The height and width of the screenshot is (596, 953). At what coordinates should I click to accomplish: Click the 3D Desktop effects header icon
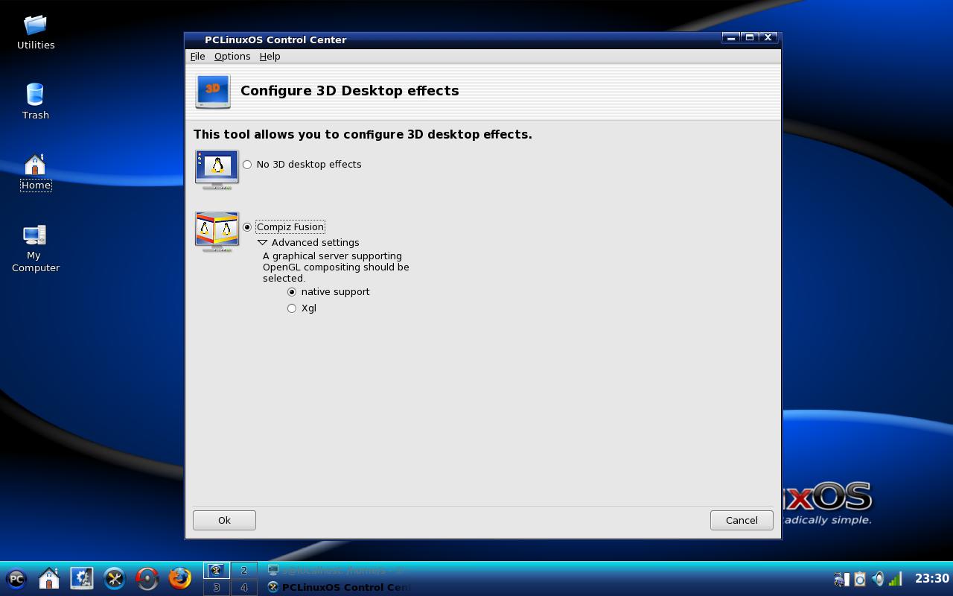[213, 92]
